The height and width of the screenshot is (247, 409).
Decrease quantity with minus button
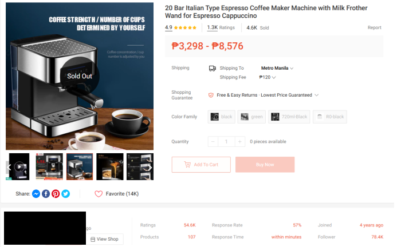213,142
